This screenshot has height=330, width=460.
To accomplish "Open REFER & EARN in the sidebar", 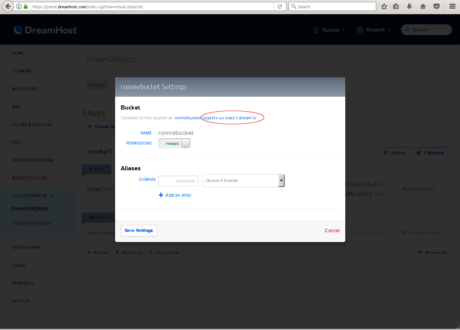I will (26, 247).
